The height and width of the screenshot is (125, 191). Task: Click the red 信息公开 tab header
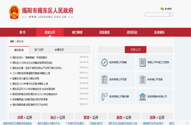[x=135, y=50]
